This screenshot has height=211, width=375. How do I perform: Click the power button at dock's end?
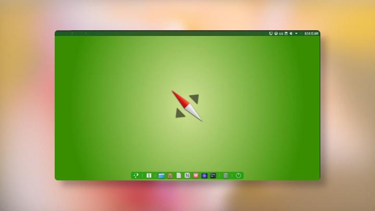pos(238,176)
